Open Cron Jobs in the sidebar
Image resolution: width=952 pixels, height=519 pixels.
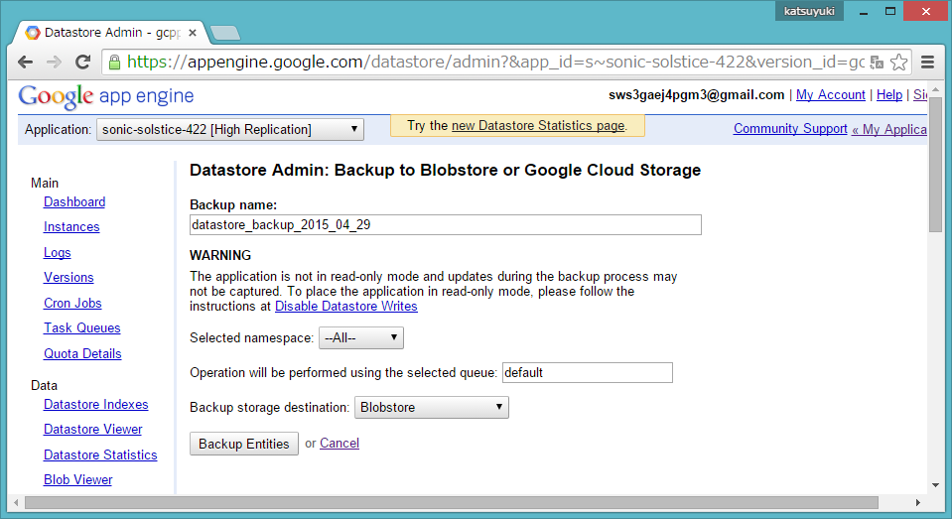pos(72,303)
